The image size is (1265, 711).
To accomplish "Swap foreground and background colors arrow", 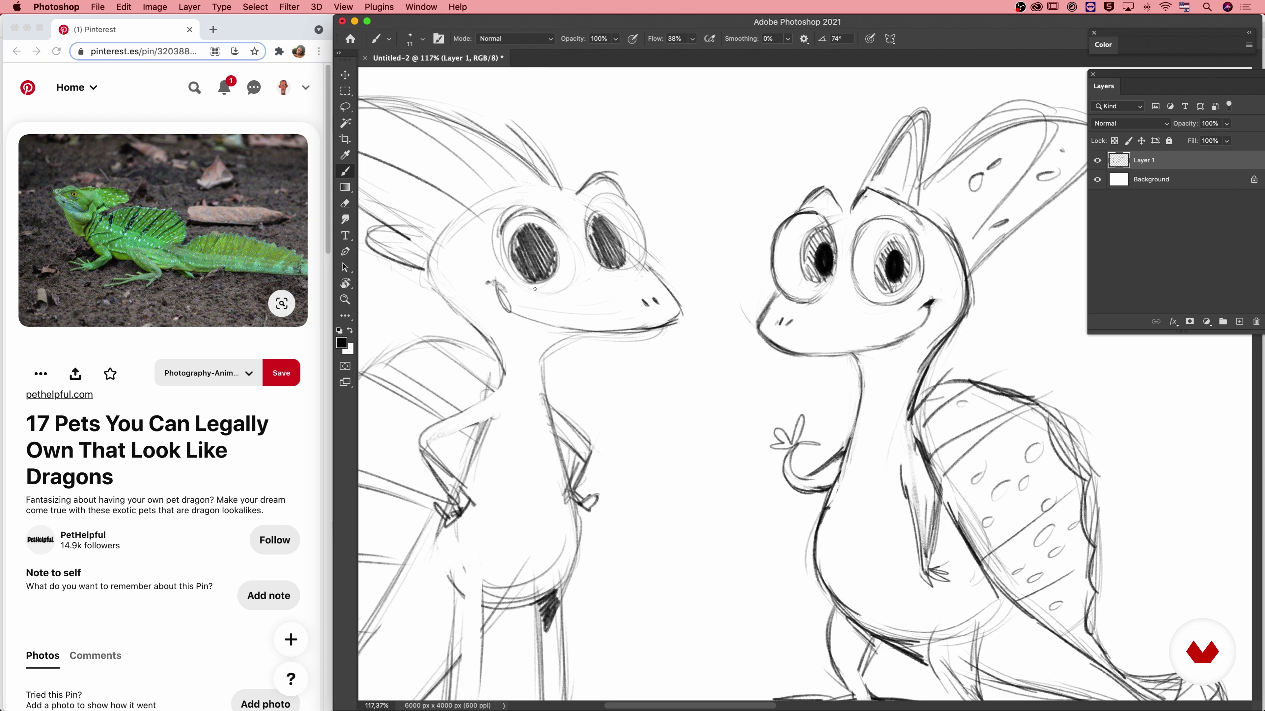I will coord(350,330).
